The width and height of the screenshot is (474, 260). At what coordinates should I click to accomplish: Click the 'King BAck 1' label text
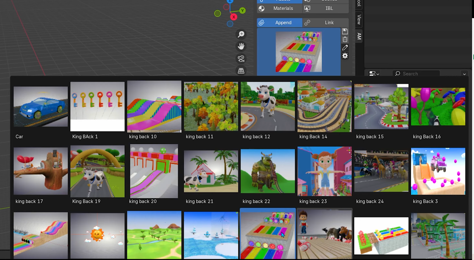(x=85, y=137)
